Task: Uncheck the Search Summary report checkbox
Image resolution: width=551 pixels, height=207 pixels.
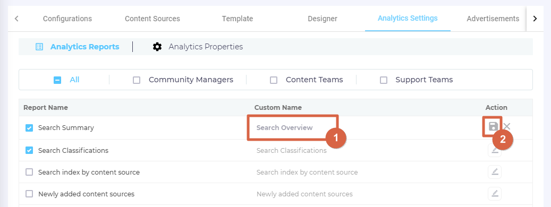Action: click(29, 128)
